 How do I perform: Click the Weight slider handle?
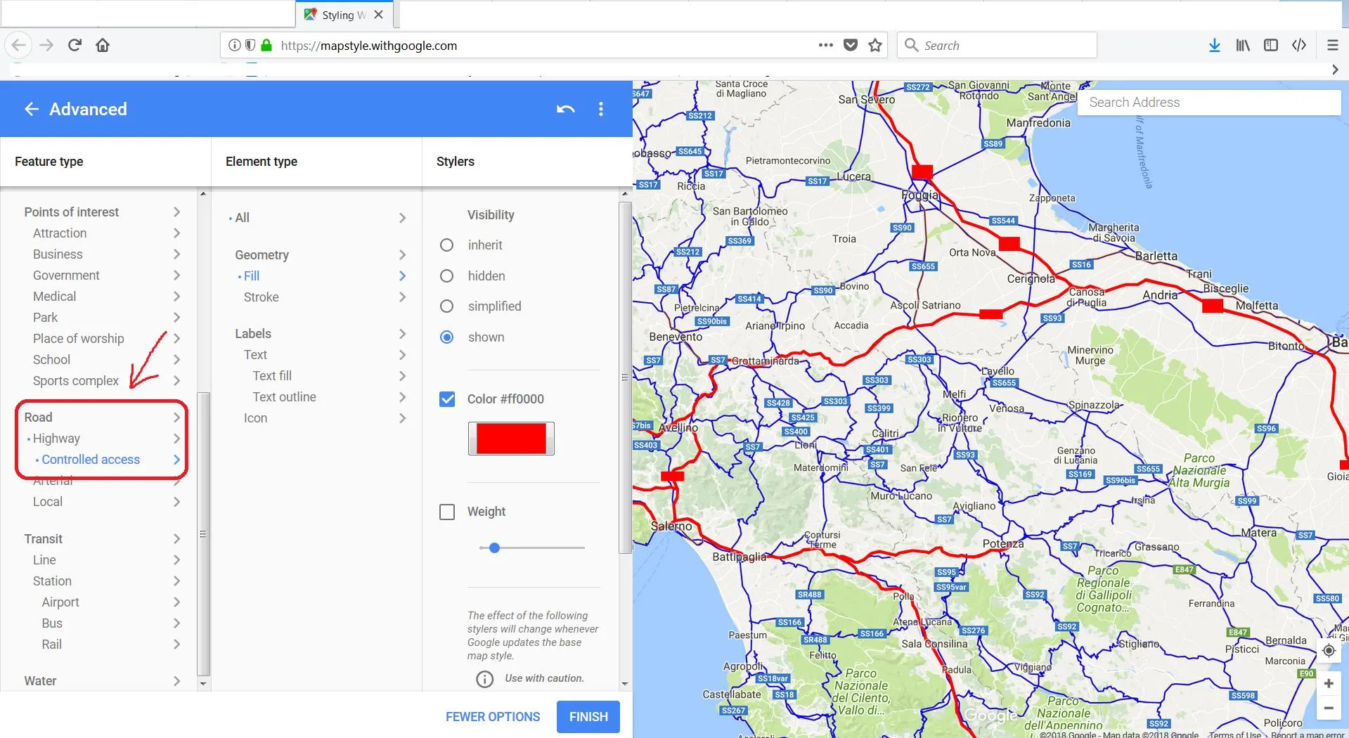[x=494, y=548]
